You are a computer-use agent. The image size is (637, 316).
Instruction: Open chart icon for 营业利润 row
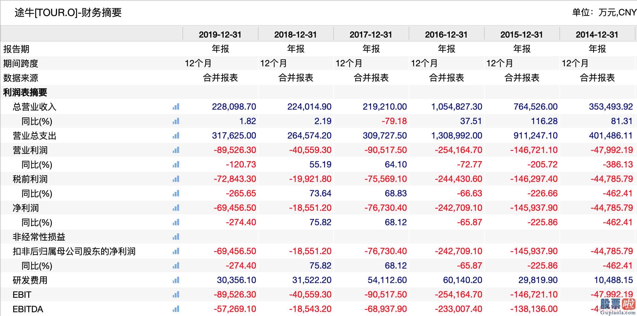point(176,150)
